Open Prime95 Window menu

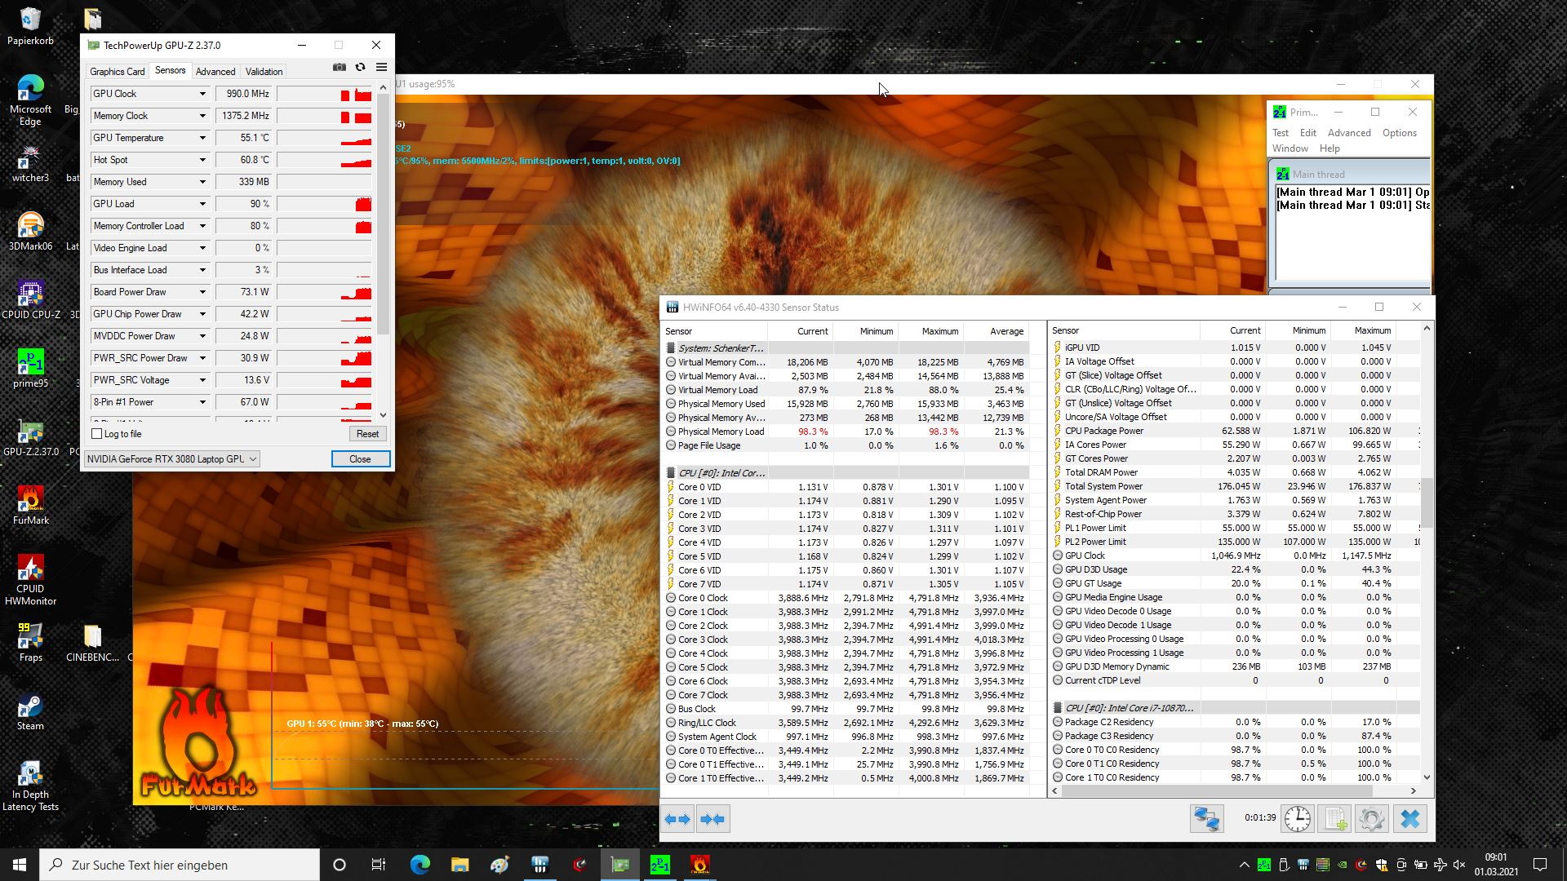tap(1290, 148)
